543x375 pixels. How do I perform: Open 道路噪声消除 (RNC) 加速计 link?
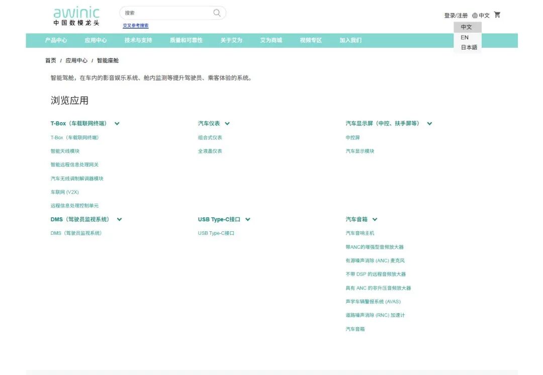pyautogui.click(x=375, y=315)
